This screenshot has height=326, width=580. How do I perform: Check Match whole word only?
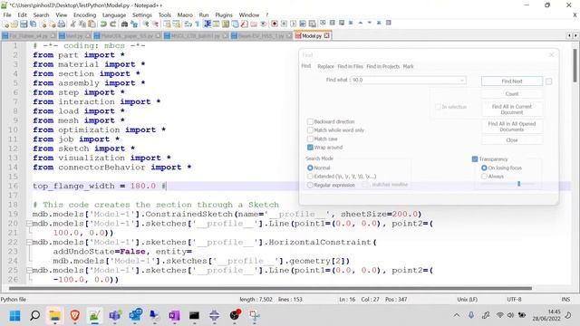pyautogui.click(x=310, y=130)
